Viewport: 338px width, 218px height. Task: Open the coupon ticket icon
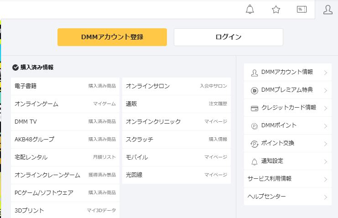tap(302, 9)
